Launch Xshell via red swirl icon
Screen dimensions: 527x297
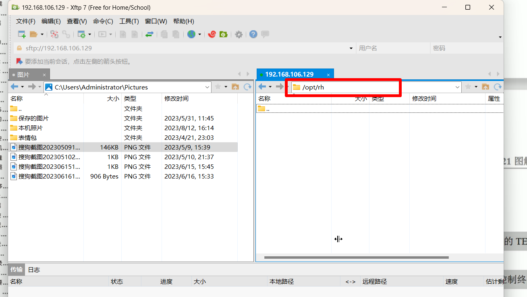coord(212,35)
